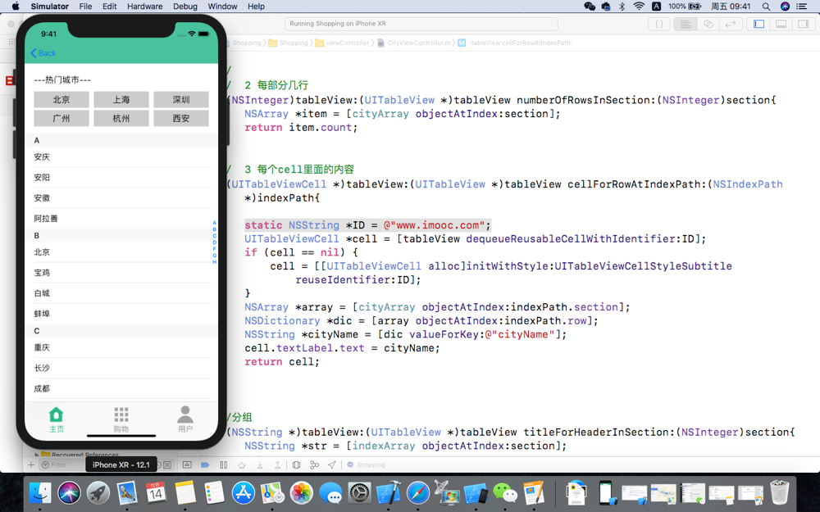This screenshot has height=512, width=820.
Task: Open the 用户 tab in the simulator
Action: 185,420
